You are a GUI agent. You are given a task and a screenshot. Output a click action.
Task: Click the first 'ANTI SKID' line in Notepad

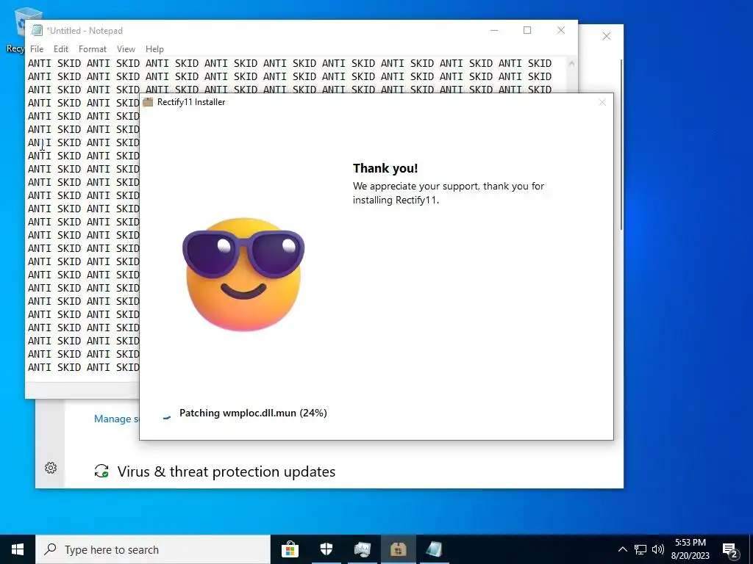(290, 63)
